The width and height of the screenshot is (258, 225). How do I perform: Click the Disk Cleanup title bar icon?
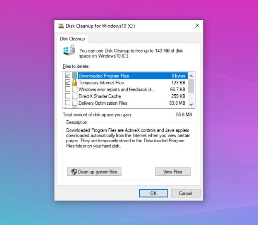pos(61,26)
